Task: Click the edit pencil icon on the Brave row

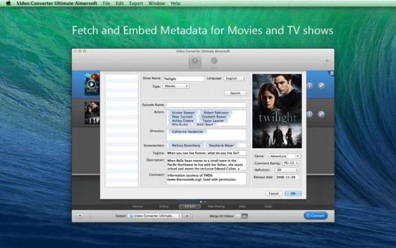Action: pos(321,85)
